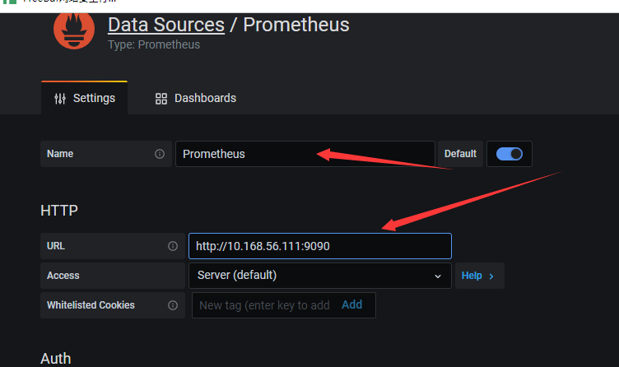Click Add beside the cookie tag input

point(351,304)
